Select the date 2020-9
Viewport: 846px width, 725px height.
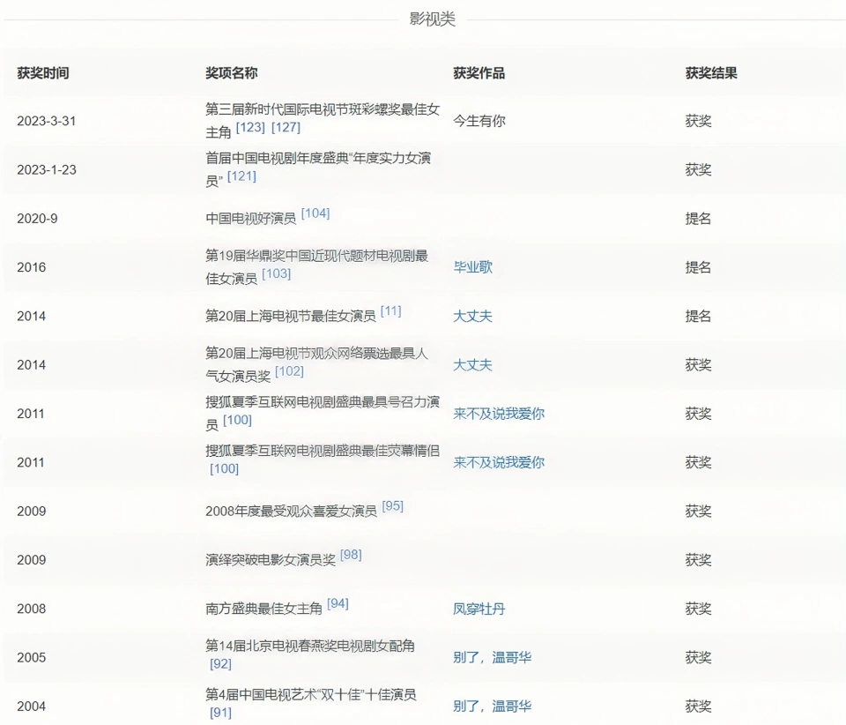coord(37,219)
